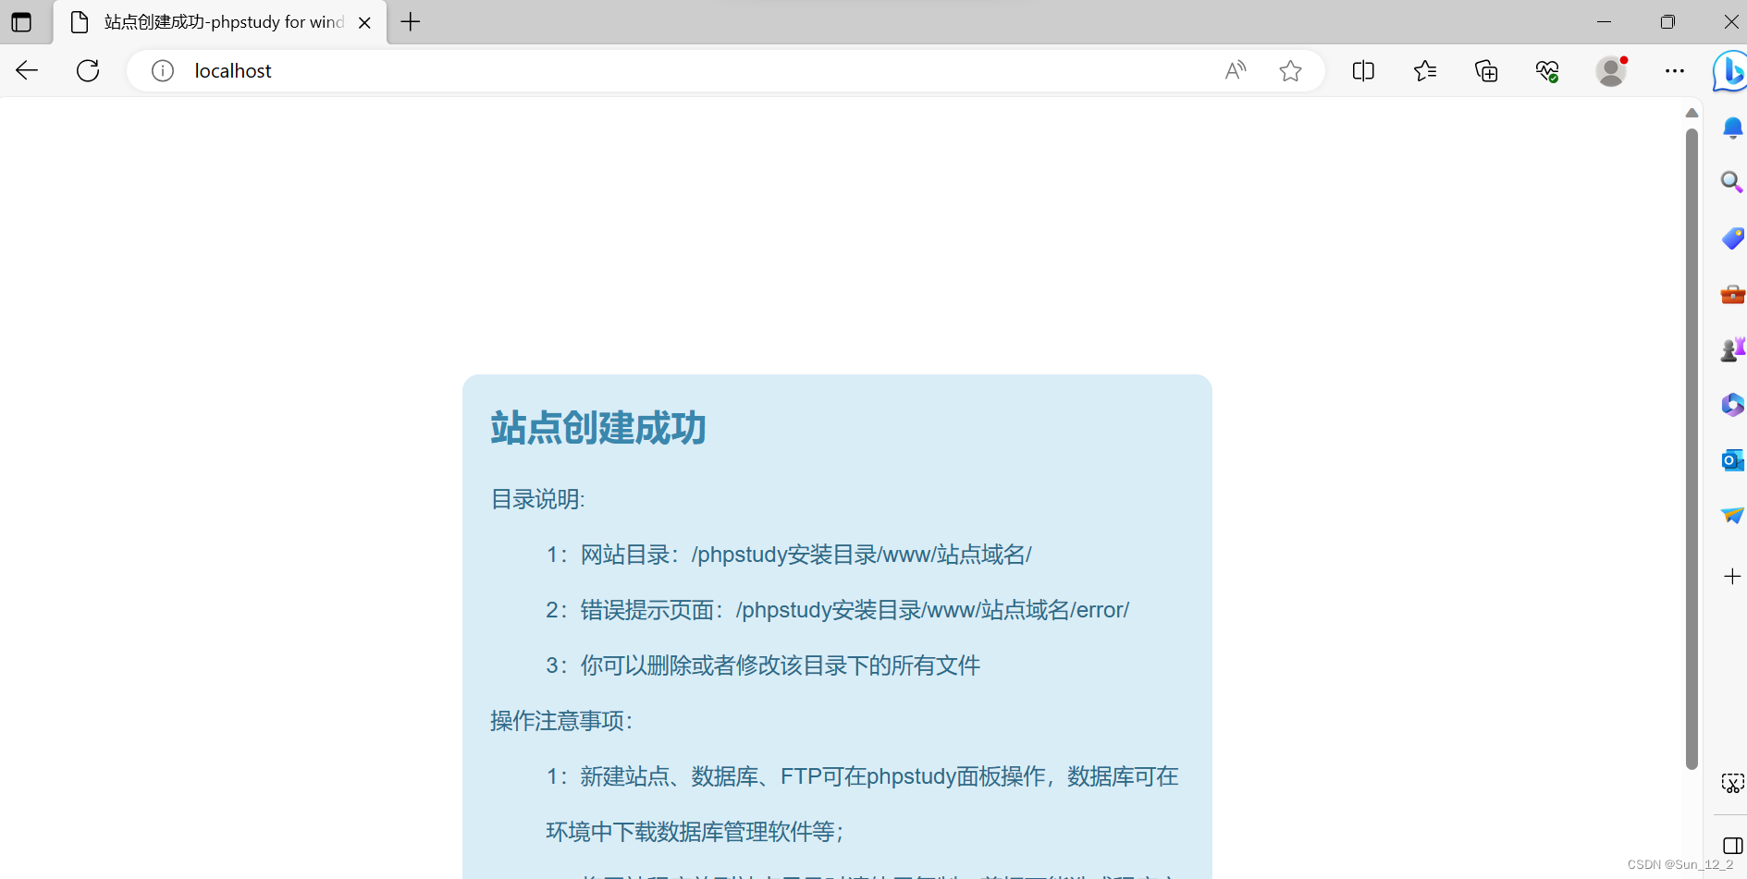This screenshot has width=1747, height=879.
Task: Open the Collections panel
Action: (1486, 70)
